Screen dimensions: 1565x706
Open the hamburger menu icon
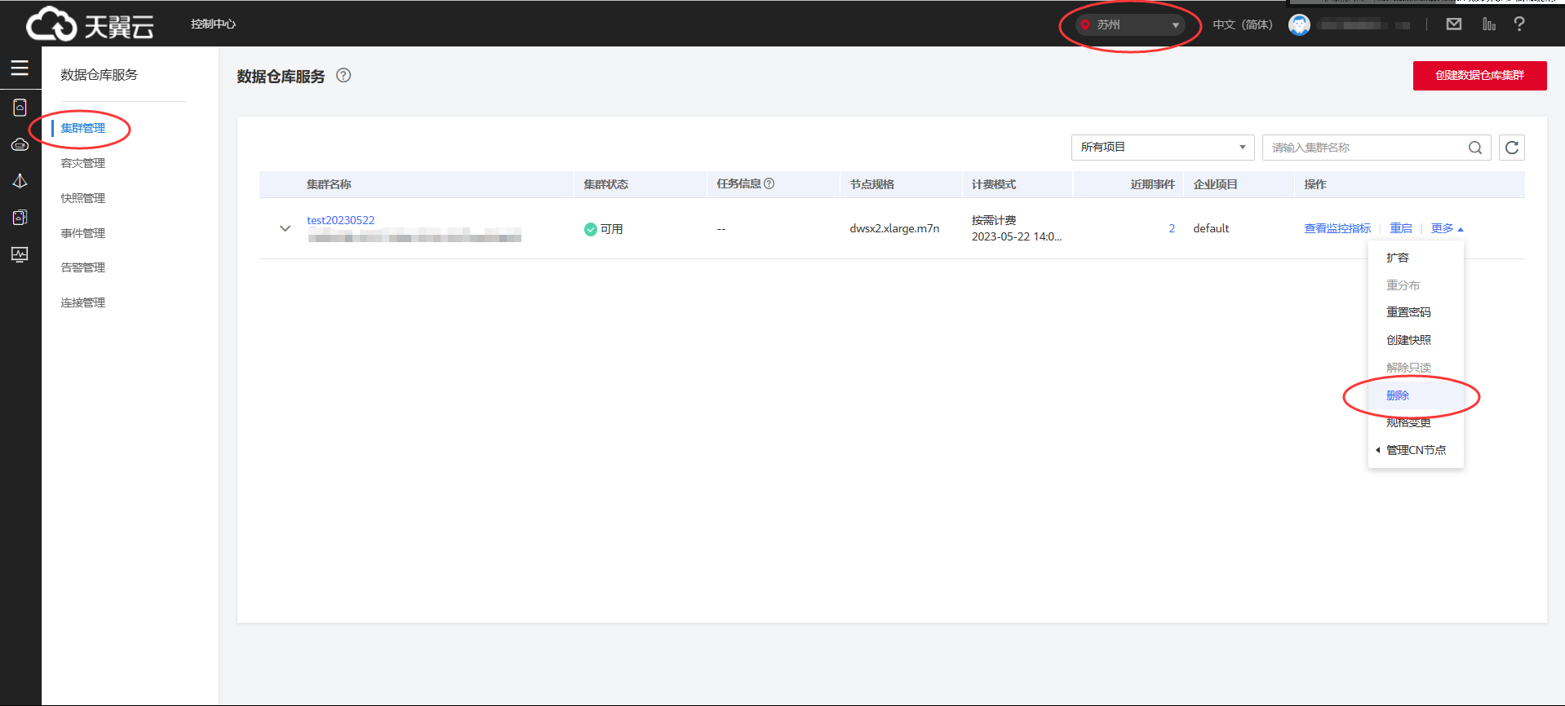(20, 68)
